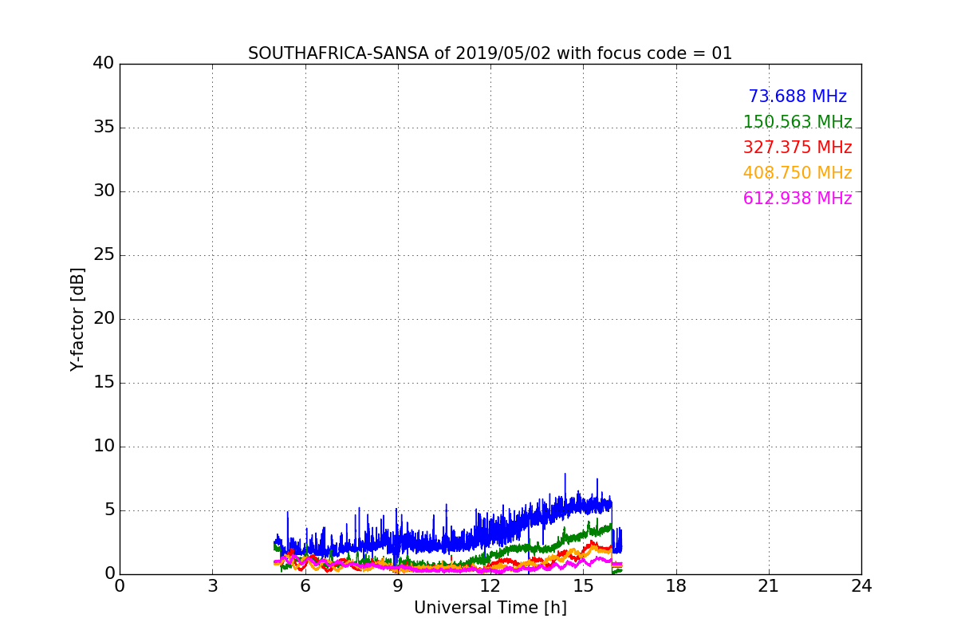Click the y-axis tick label 25
957x638 pixels.
click(104, 254)
